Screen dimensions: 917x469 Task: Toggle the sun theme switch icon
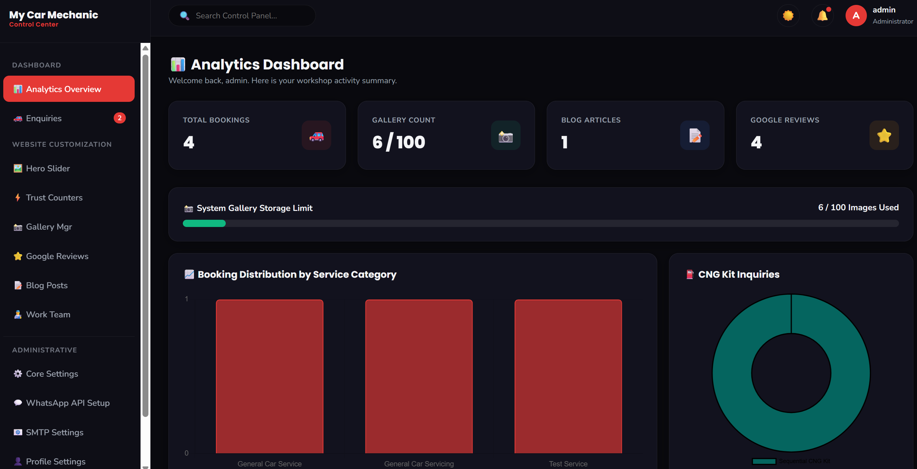coord(788,16)
